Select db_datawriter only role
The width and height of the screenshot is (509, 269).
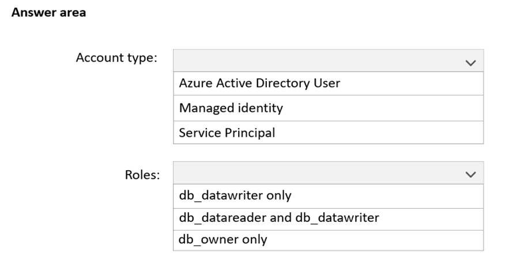click(x=328, y=196)
